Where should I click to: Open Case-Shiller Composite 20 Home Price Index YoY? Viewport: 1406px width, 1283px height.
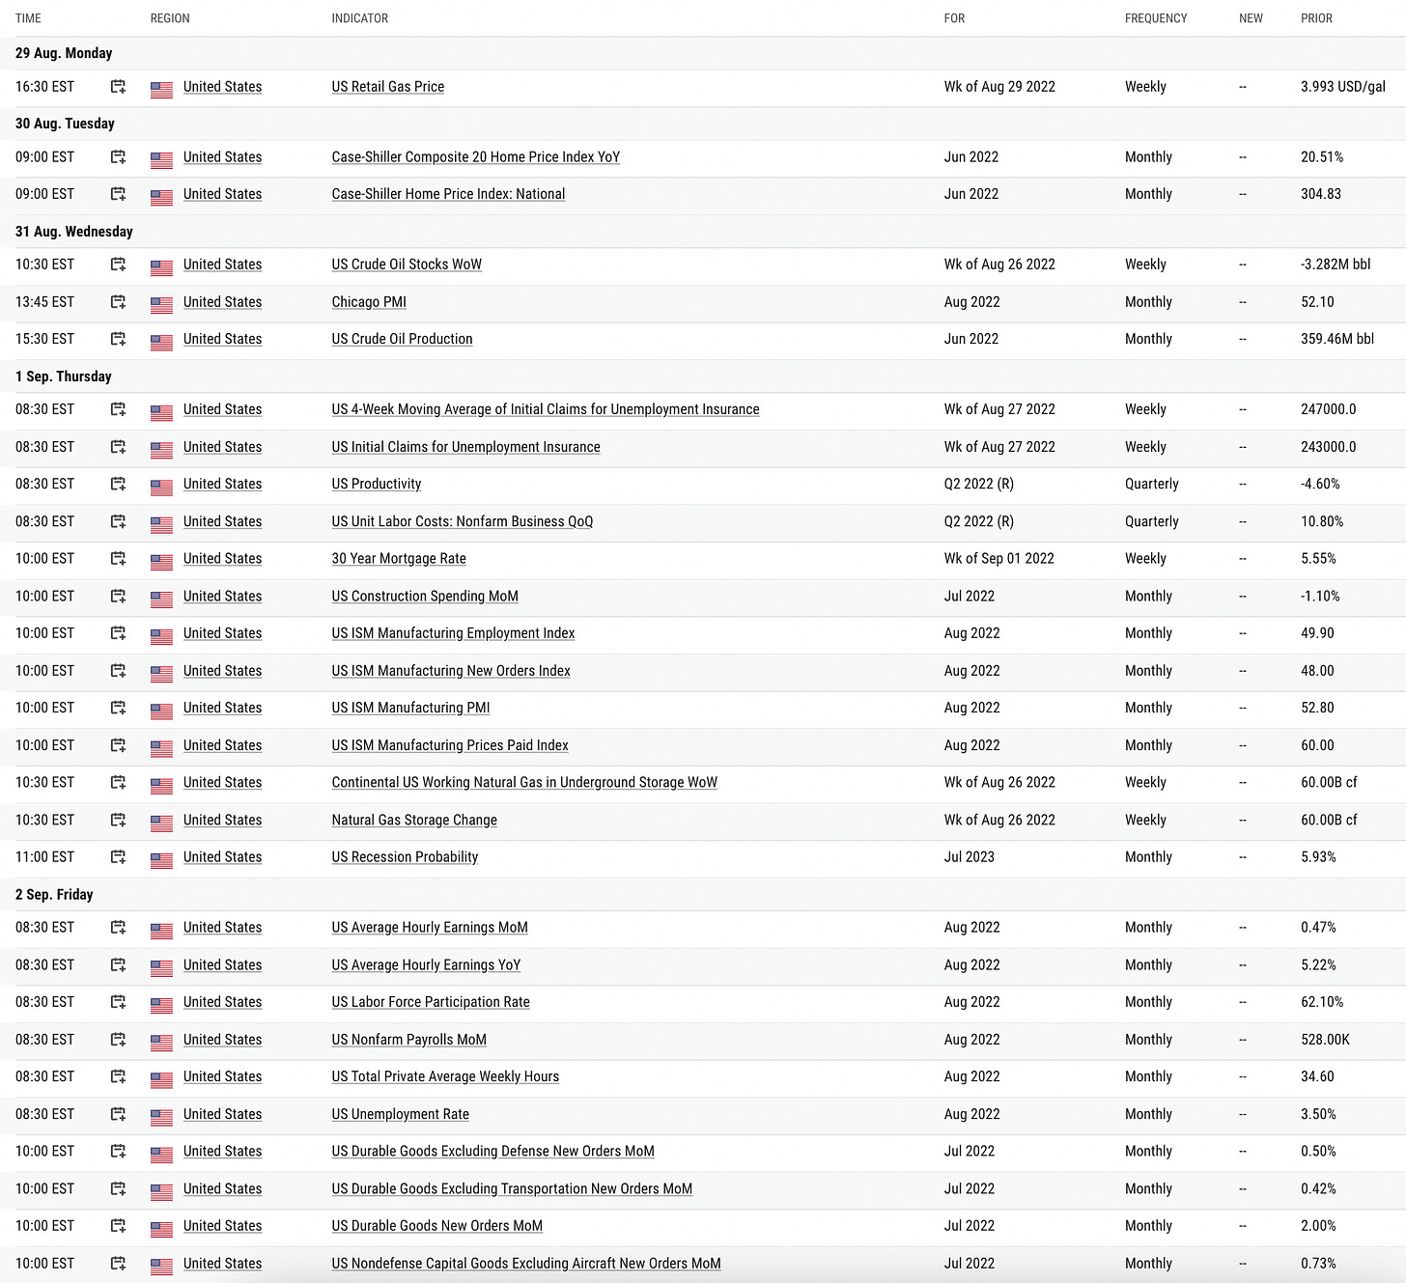click(x=476, y=157)
